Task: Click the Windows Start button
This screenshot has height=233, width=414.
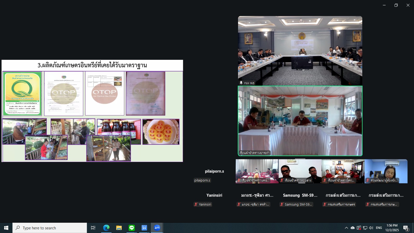Action: pos(6,228)
